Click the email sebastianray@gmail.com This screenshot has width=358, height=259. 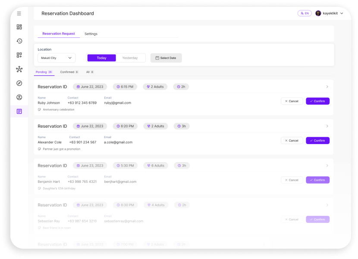point(124,221)
